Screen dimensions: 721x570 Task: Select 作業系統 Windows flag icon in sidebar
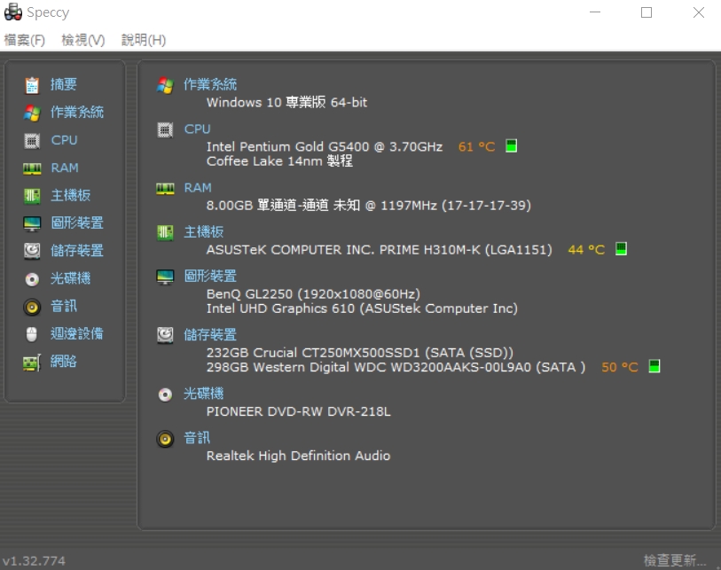tap(32, 113)
